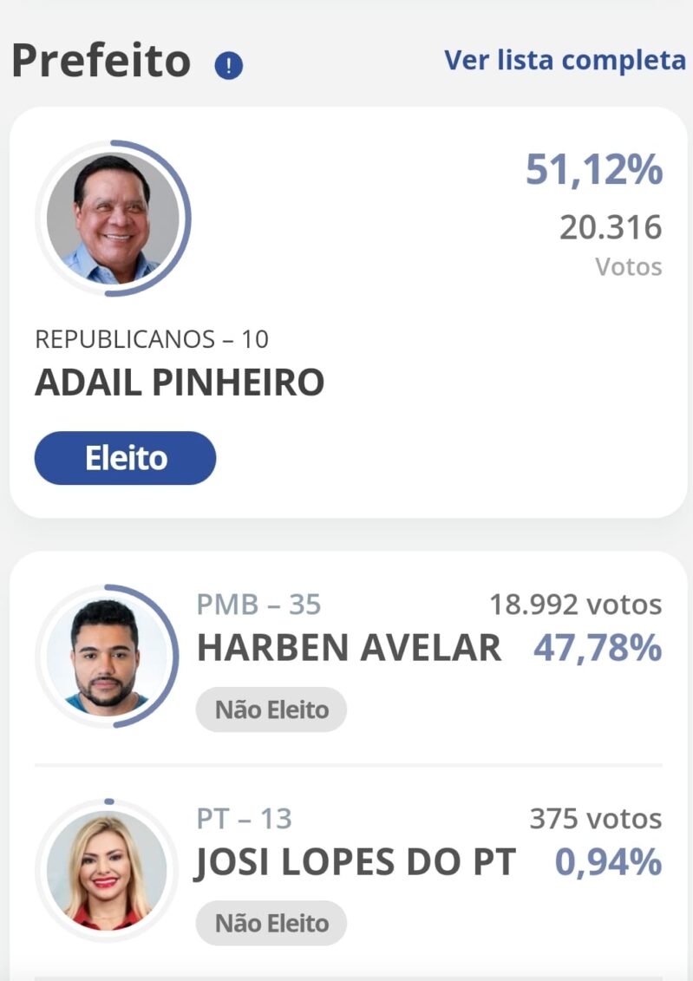This screenshot has height=981, width=693.
Task: Click the 18.992 votos label
Action: 575,605
